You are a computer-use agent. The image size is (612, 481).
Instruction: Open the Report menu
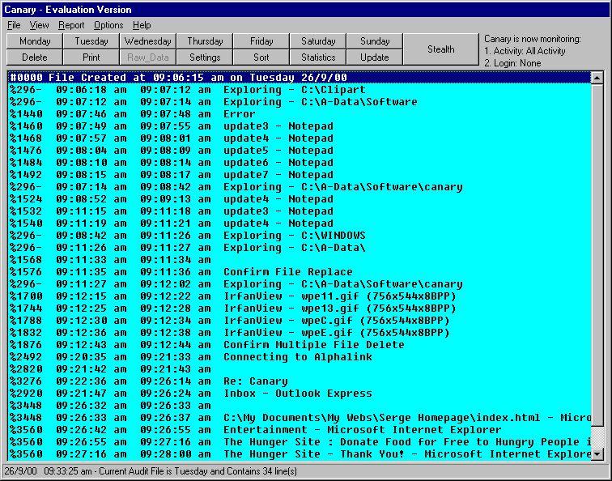click(x=71, y=25)
